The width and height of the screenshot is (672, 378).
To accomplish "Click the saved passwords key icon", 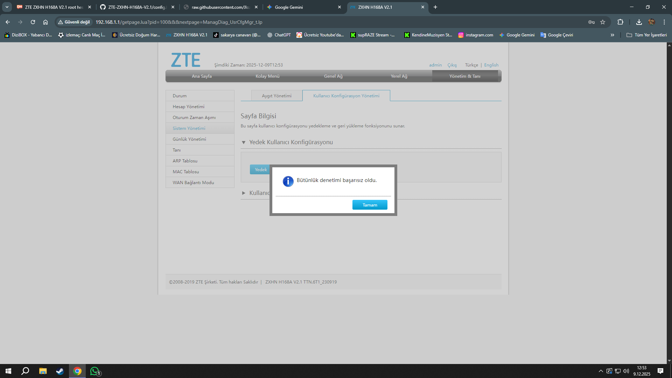I will (591, 22).
